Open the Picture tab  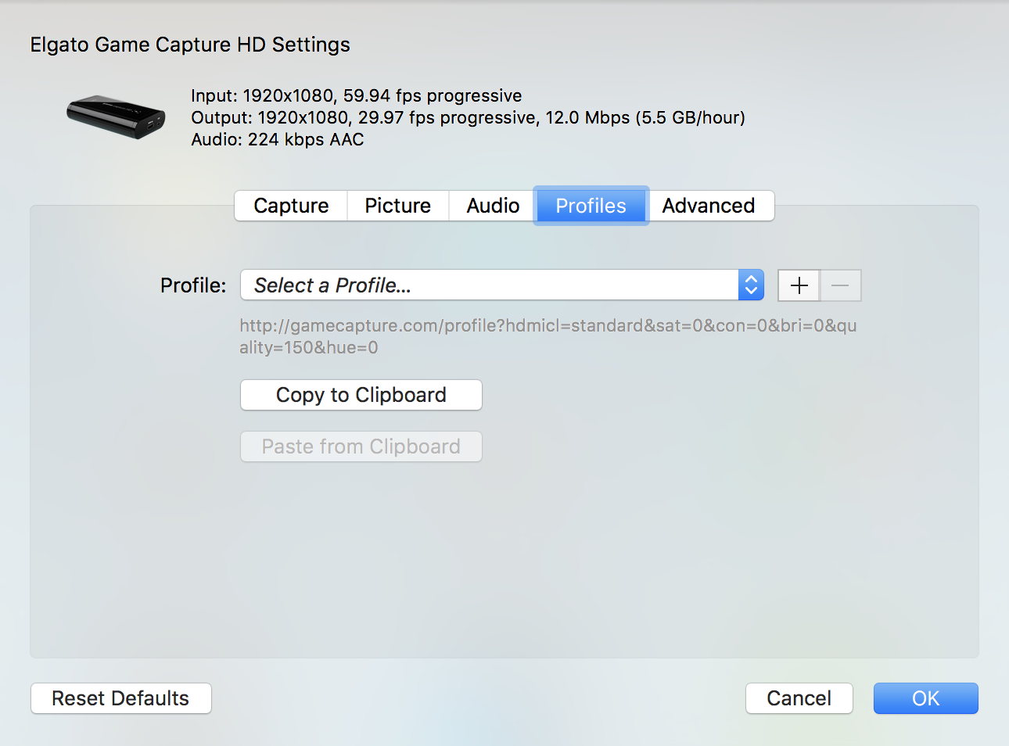397,206
